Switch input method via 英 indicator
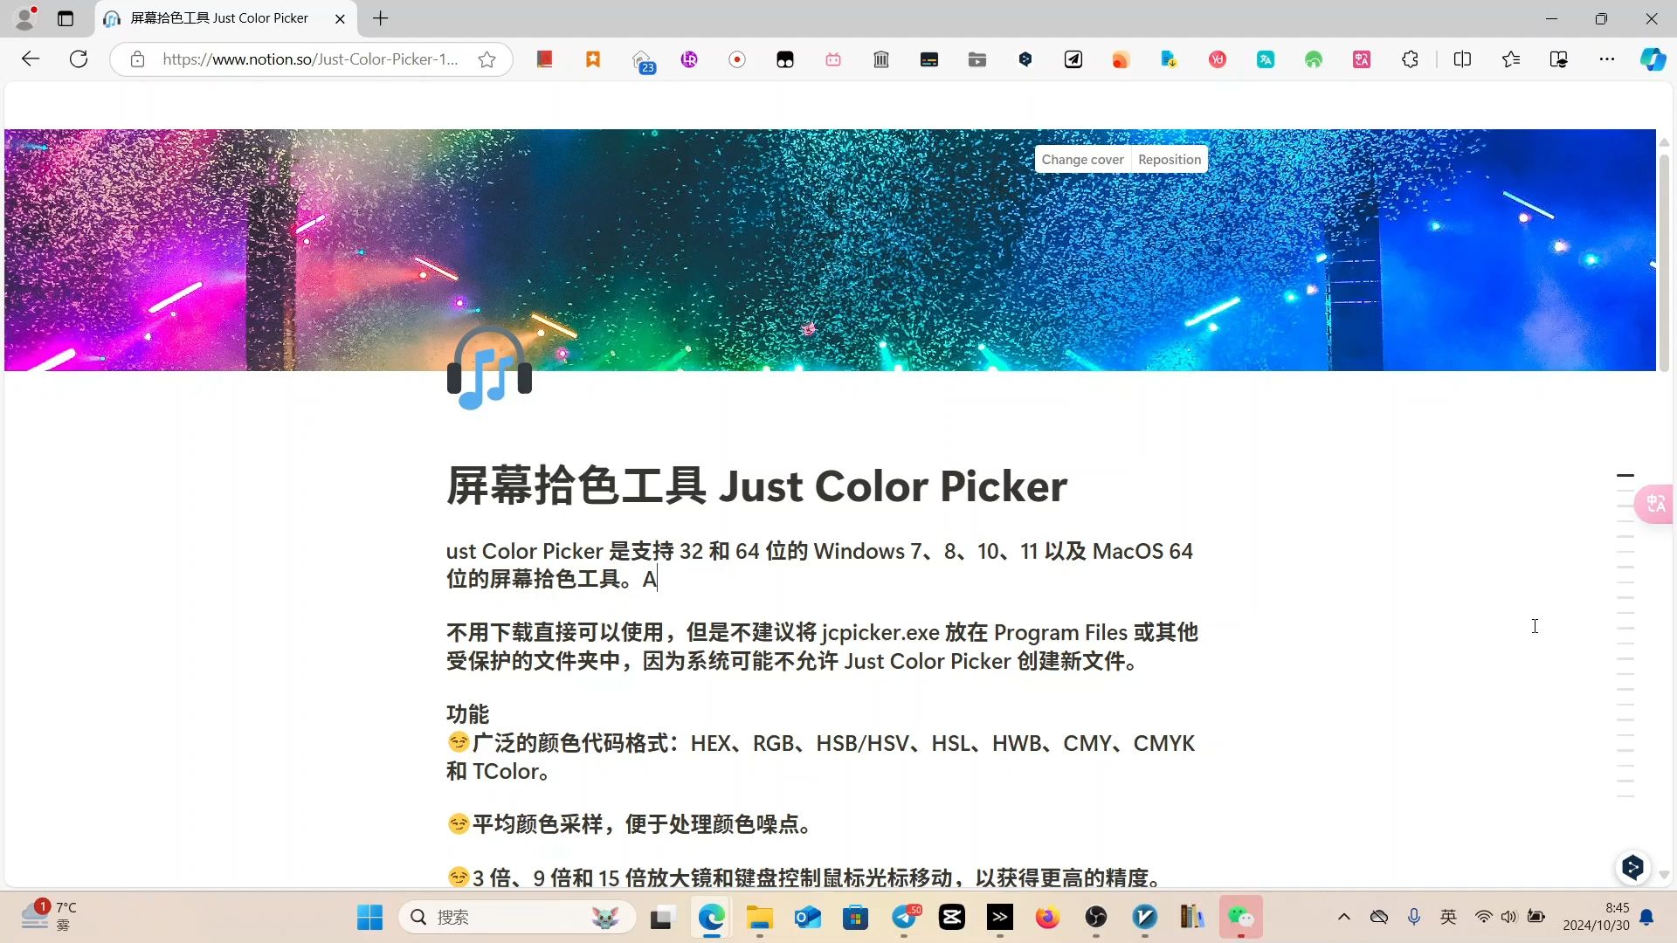This screenshot has width=1677, height=943. point(1449,917)
